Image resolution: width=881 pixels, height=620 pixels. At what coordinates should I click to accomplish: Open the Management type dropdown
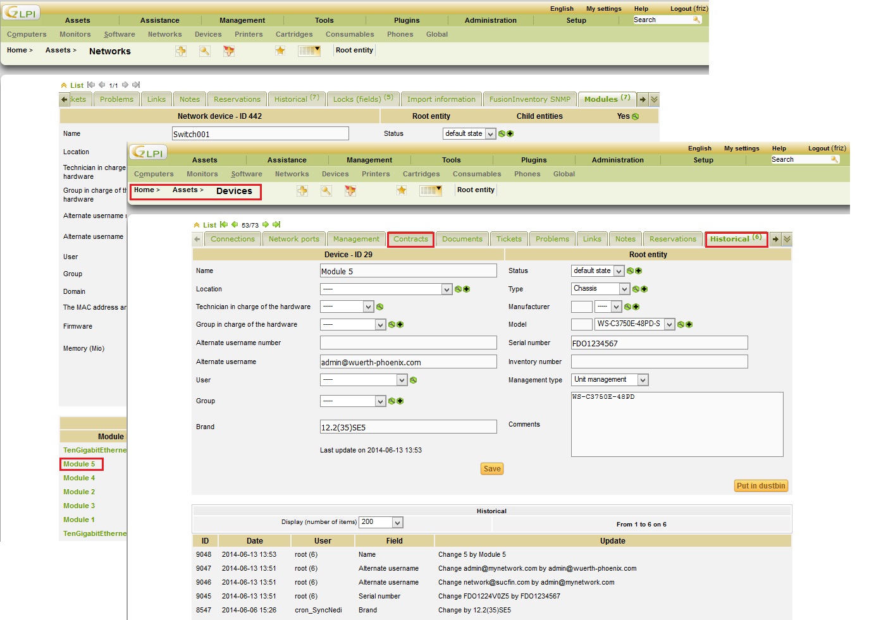click(x=610, y=380)
